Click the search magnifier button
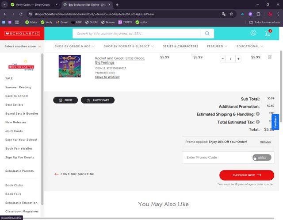This screenshot has width=283, height=220. pos(207,33)
